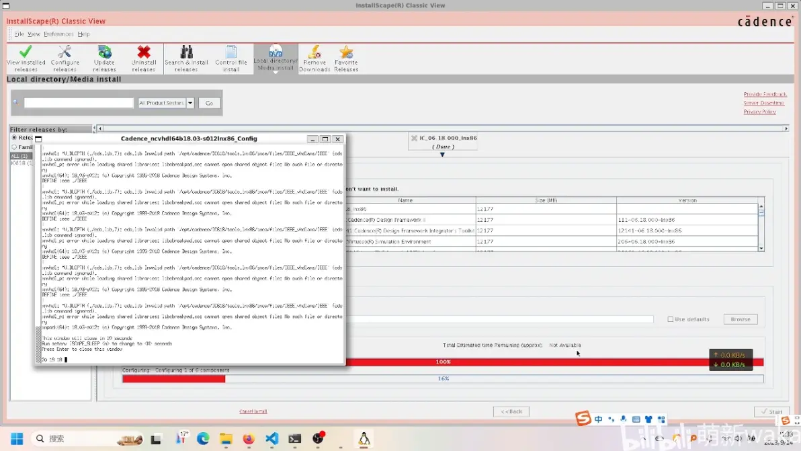Open Task View on the taskbar
The height and width of the screenshot is (451, 801).
(156, 439)
